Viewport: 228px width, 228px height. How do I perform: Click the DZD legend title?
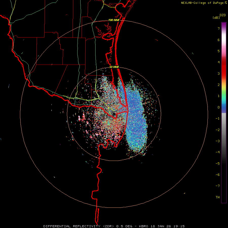tap(223, 15)
